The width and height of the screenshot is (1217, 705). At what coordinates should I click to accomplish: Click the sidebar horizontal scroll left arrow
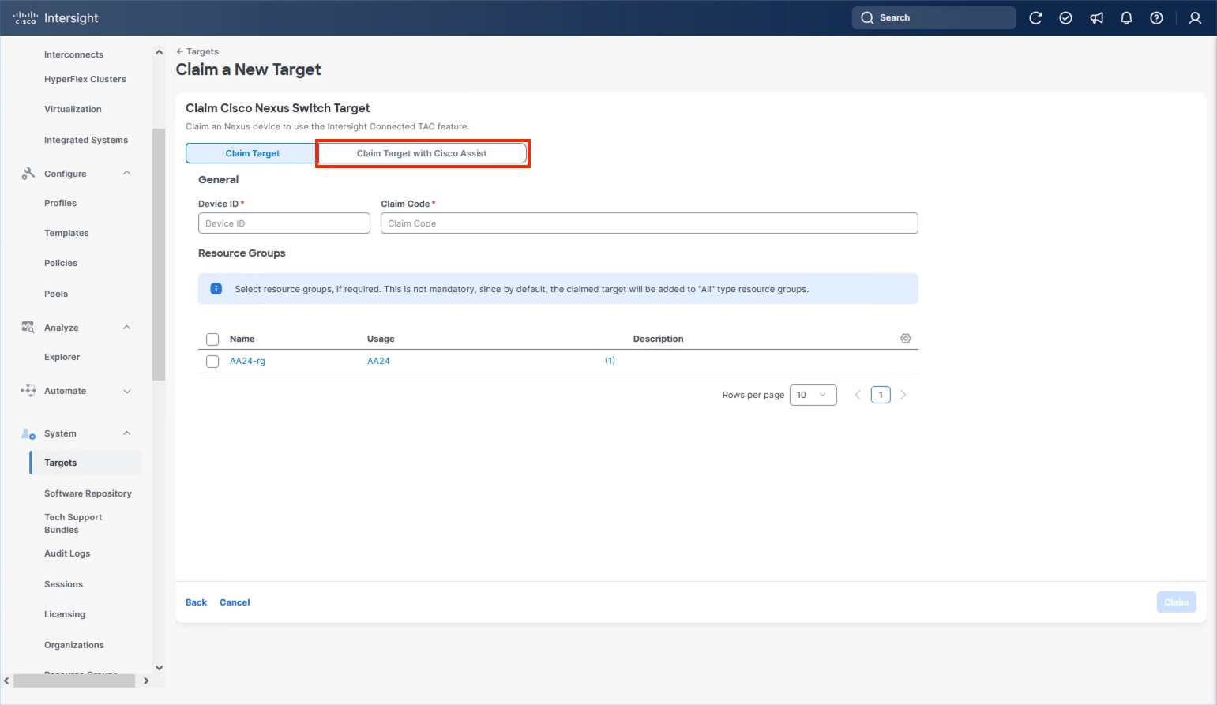[6, 681]
